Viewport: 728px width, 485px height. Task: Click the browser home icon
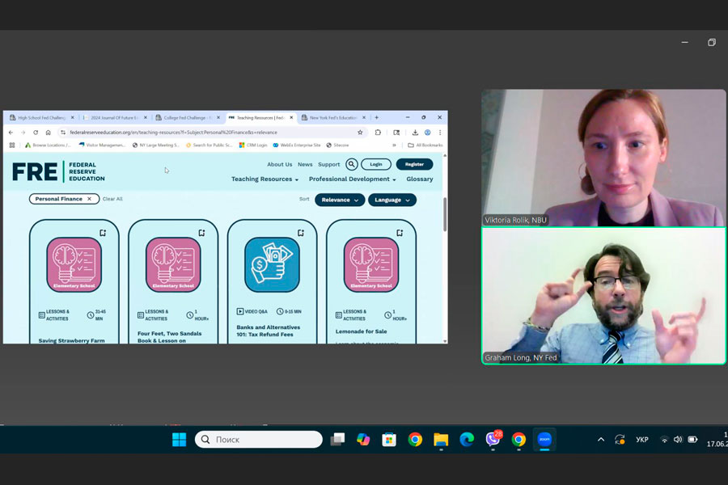(x=49, y=133)
